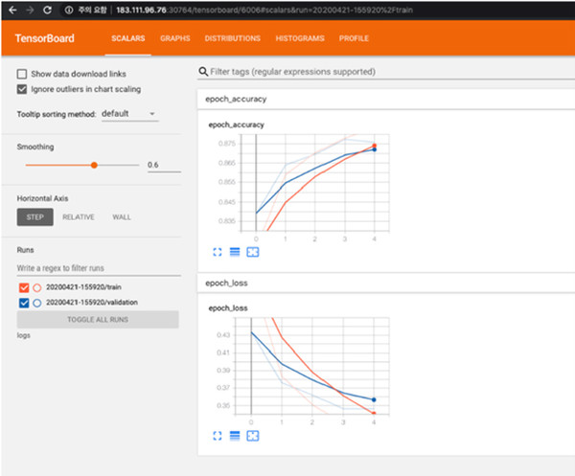Click the Smoothing slider handle
575x476 pixels.
pos(94,165)
